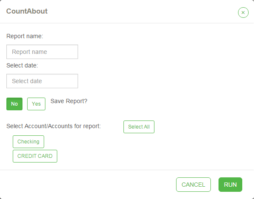Include the Checking account in report

click(x=28, y=142)
